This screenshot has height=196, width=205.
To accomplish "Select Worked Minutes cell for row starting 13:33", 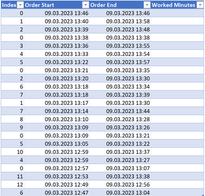I will coord(177,54).
